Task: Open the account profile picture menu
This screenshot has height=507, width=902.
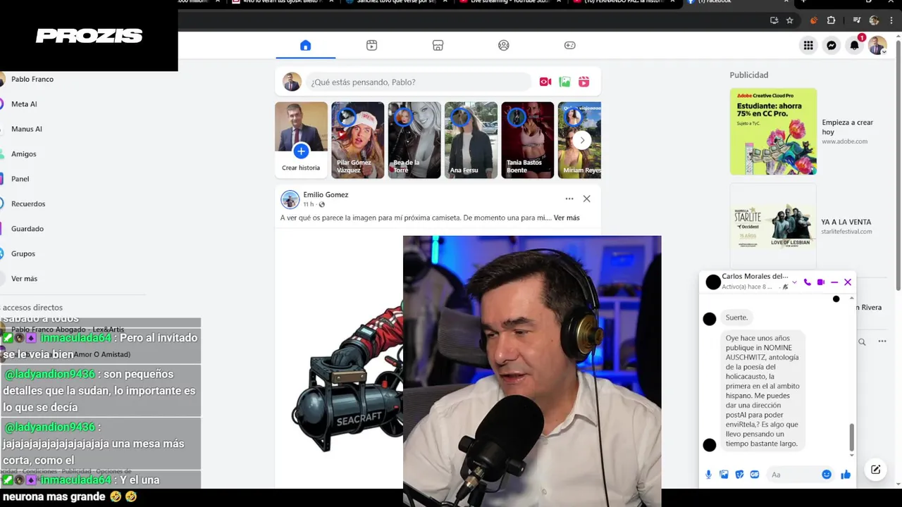Action: (877, 45)
